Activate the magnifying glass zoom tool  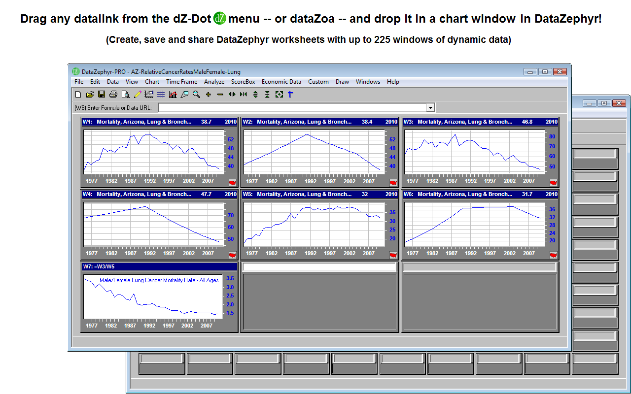tap(196, 95)
